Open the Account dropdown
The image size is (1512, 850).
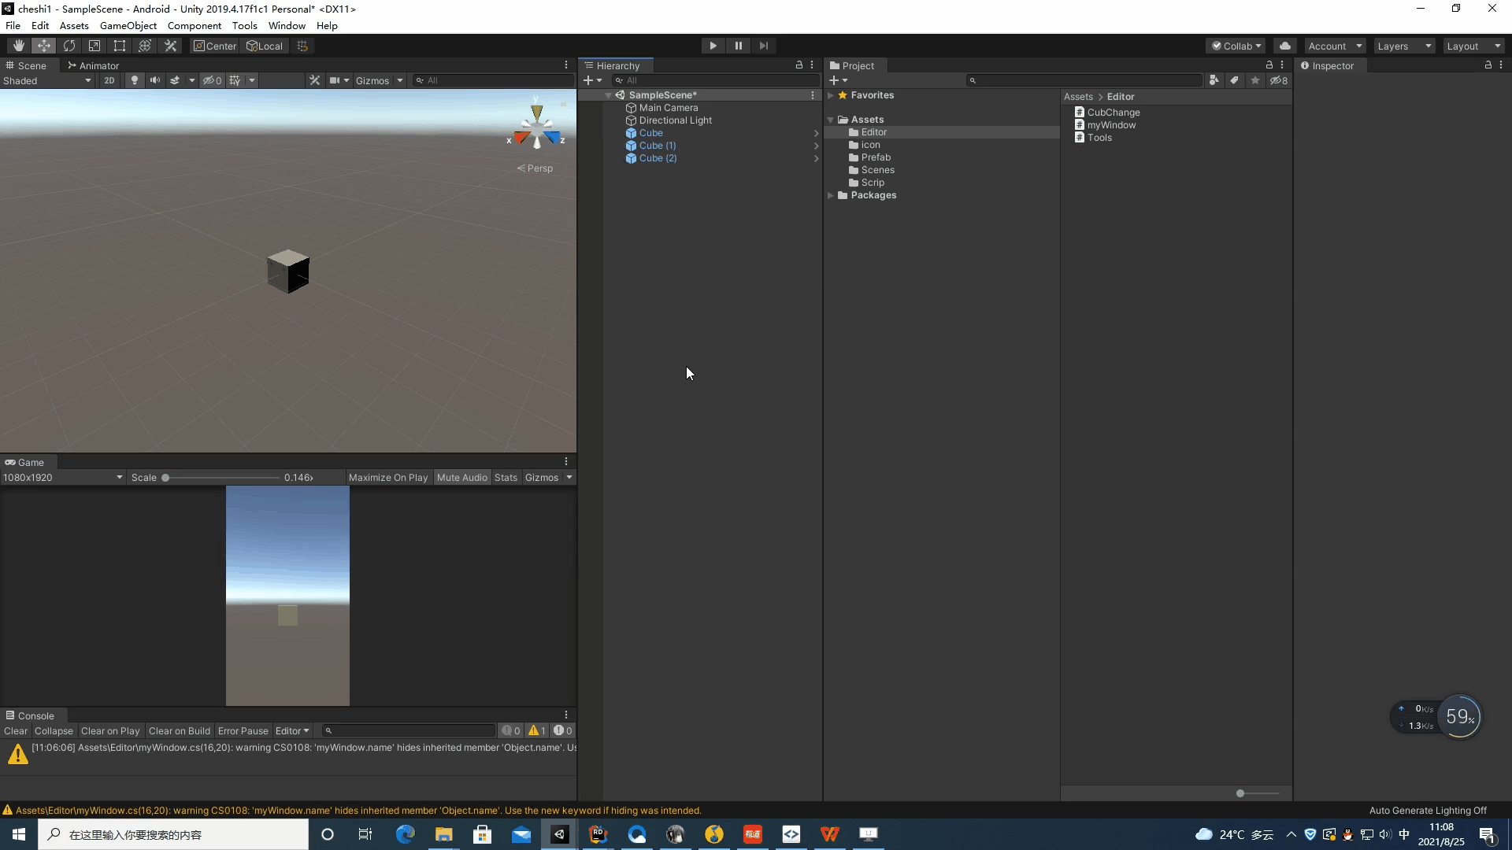tap(1335, 46)
